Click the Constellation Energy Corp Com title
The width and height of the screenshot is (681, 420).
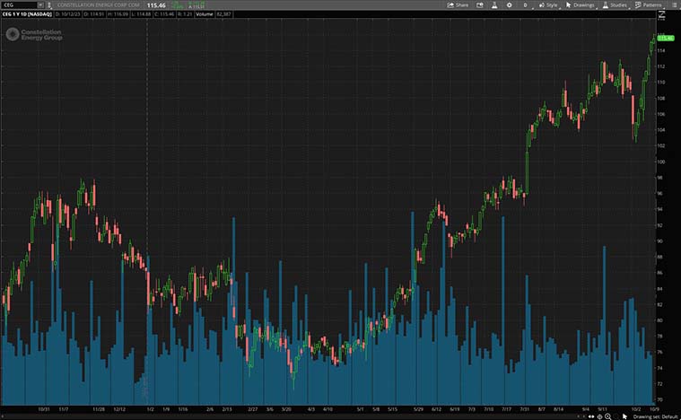click(99, 5)
